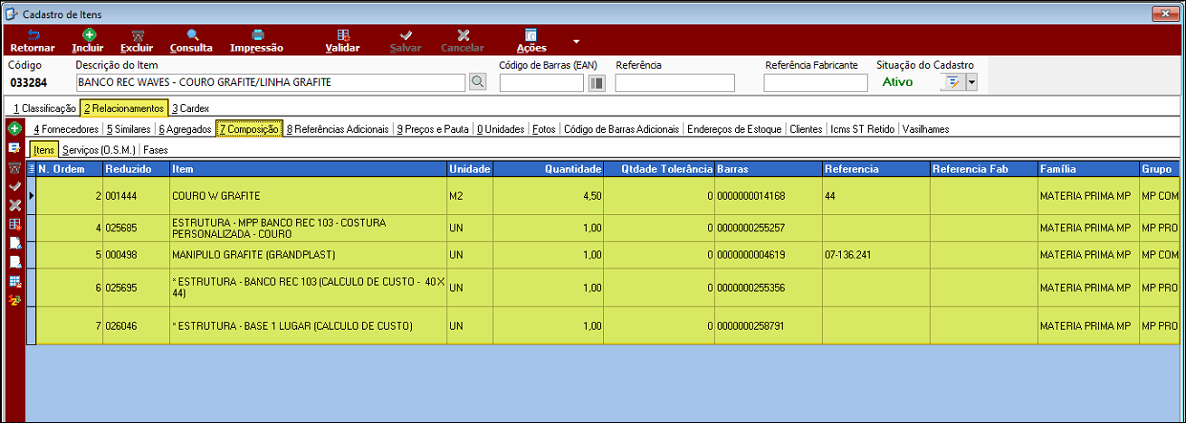Open the Ações dropdown menu
The width and height of the screenshot is (1186, 423).
click(531, 41)
